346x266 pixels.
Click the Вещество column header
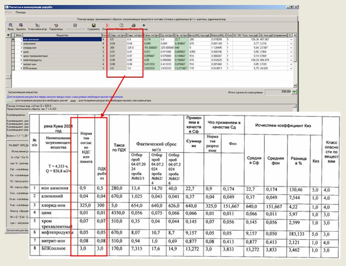pos(62,35)
